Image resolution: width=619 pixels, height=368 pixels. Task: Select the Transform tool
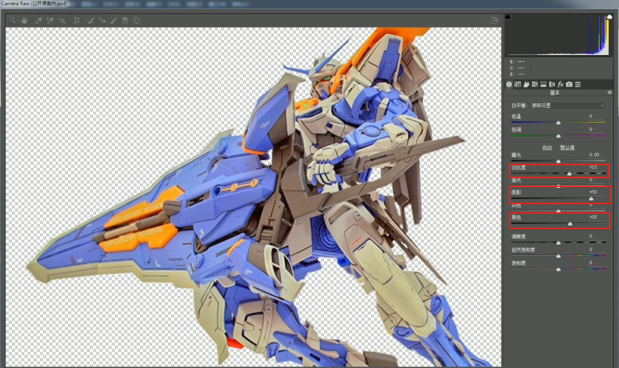click(x=77, y=21)
